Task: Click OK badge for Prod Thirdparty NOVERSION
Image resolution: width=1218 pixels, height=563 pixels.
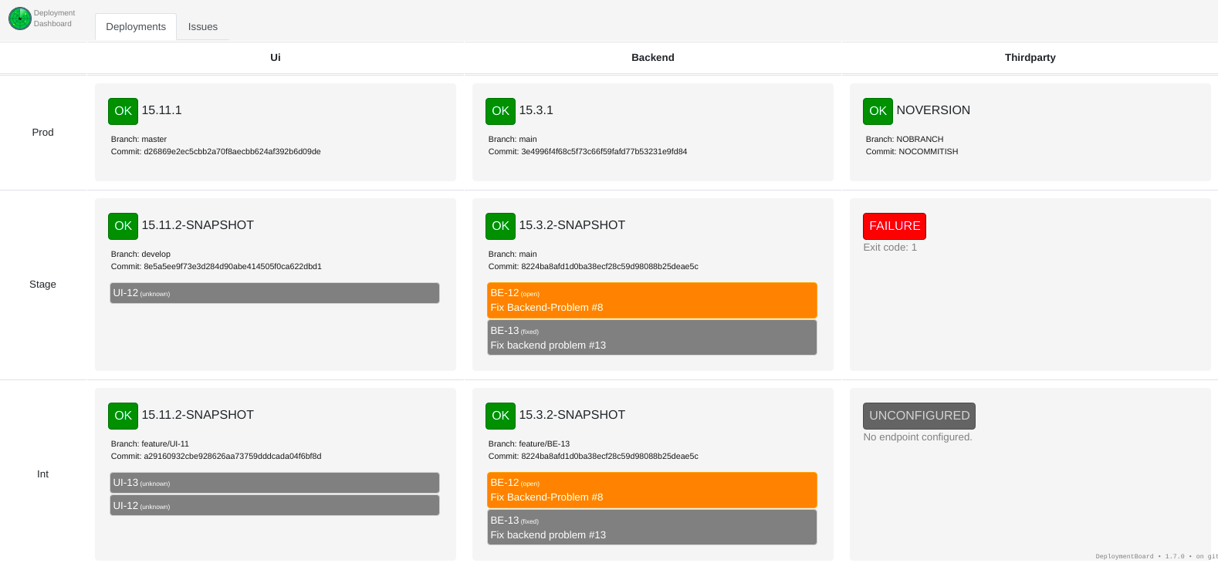Action: (878, 111)
